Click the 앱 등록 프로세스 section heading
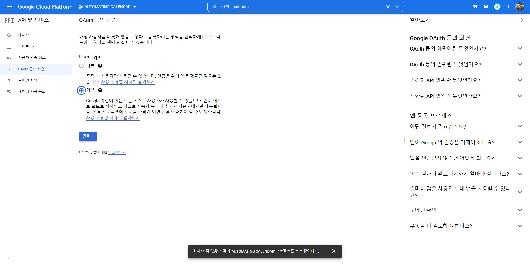 431,116
